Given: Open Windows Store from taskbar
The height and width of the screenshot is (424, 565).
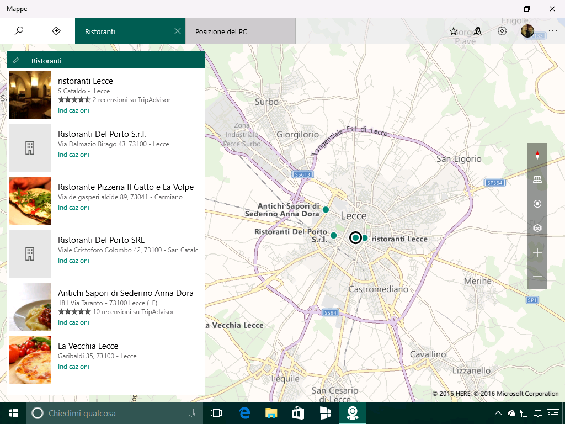Looking at the screenshot, I should point(298,413).
